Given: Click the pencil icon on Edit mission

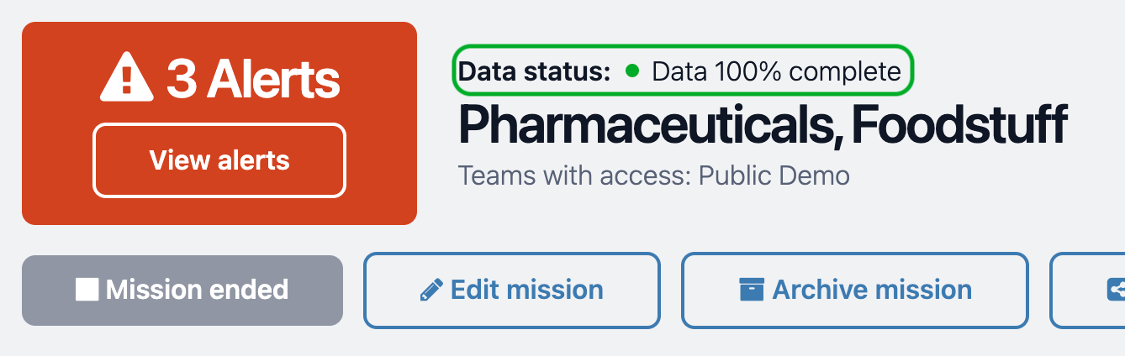Looking at the screenshot, I should (430, 291).
